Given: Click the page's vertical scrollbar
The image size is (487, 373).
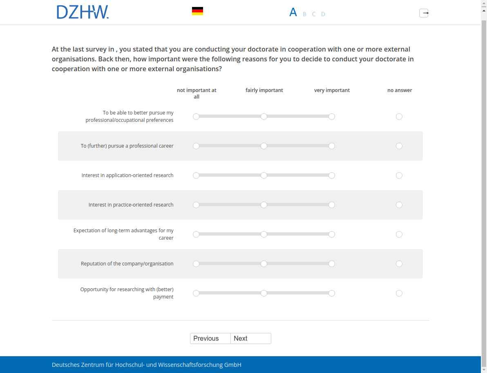Looking at the screenshot, I should 484,184.
